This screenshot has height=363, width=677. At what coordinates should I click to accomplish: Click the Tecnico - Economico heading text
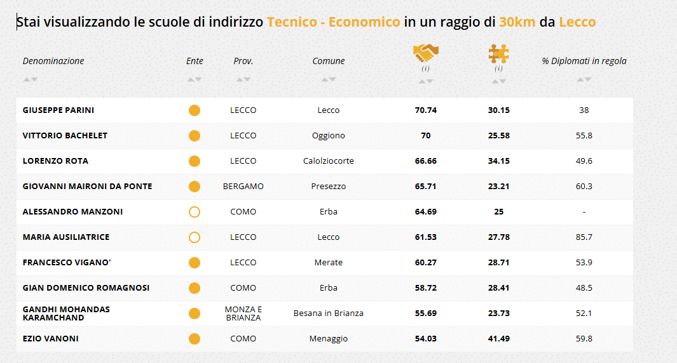(x=334, y=22)
